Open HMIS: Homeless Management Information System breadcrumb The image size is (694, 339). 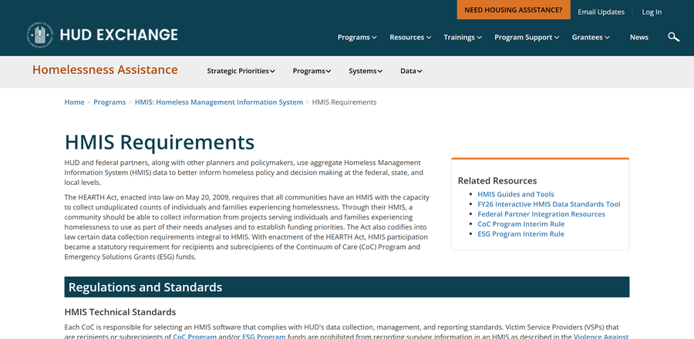pyautogui.click(x=219, y=102)
